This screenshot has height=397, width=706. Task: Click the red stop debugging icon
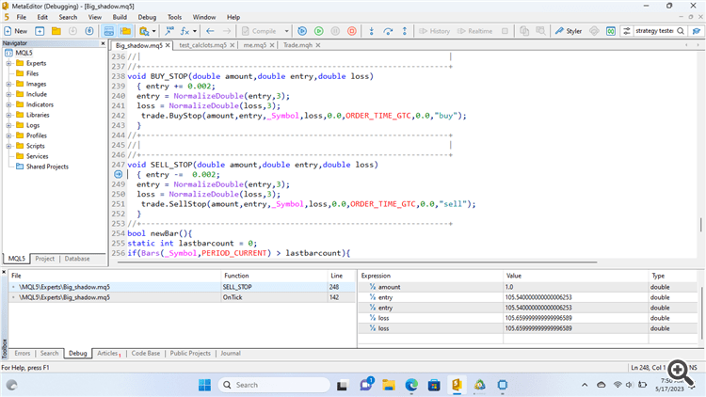coord(352,31)
